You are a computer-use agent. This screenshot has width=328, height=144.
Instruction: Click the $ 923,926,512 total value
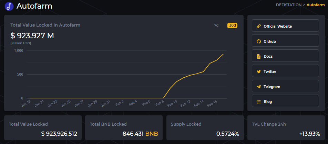click(x=59, y=134)
